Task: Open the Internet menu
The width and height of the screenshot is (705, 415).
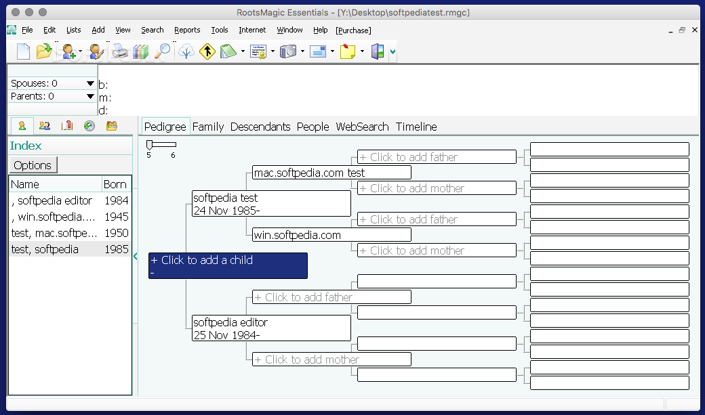Action: 252,30
